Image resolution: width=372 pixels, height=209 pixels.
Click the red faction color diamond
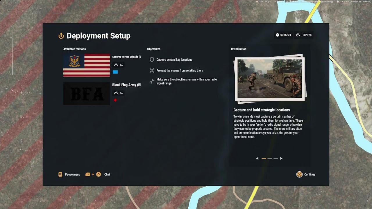coord(115,100)
